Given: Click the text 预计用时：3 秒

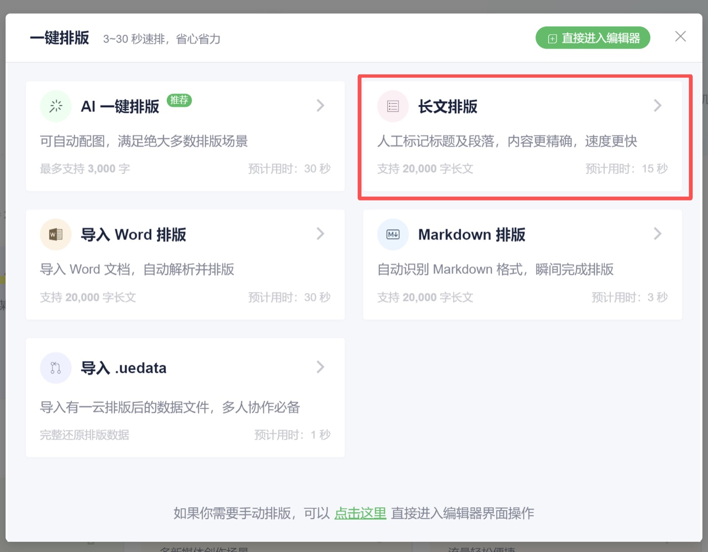Looking at the screenshot, I should 630,297.
